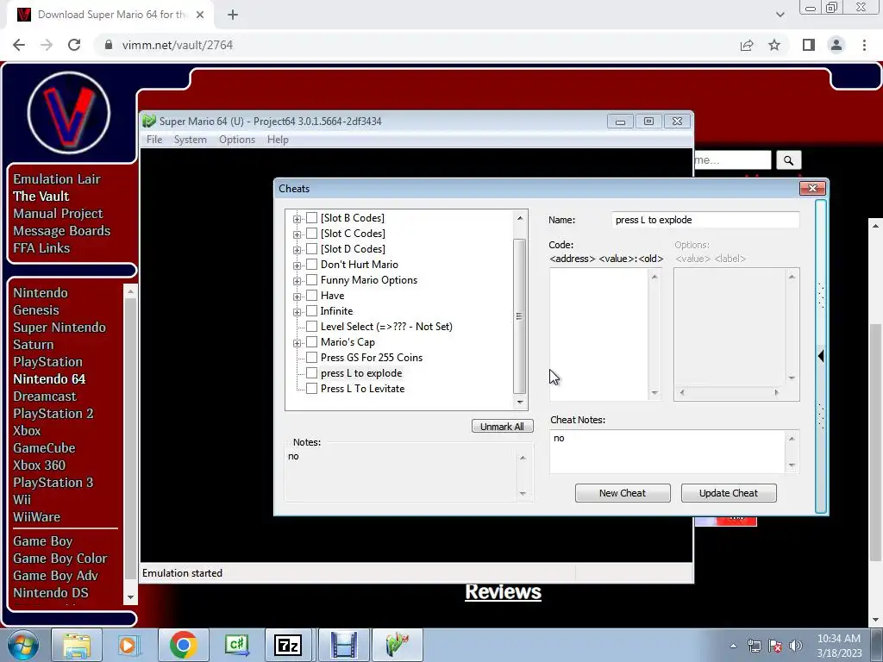The width and height of the screenshot is (883, 662).
Task: Expand the [Slot D Codes] tree node
Action: 297,249
